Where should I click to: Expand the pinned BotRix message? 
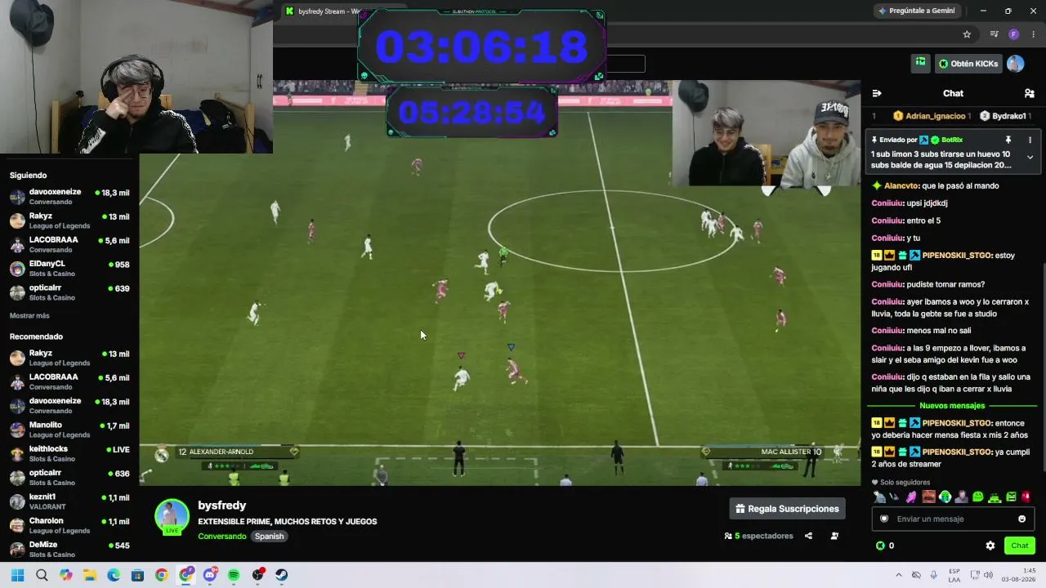click(x=1030, y=157)
